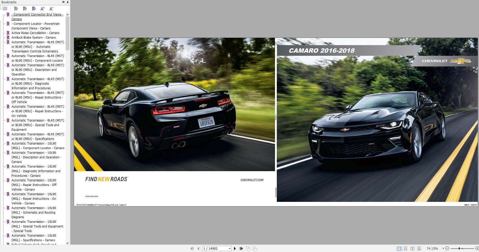
Task: Open 8L45 Description and Operation bookmark
Action: 38,70
